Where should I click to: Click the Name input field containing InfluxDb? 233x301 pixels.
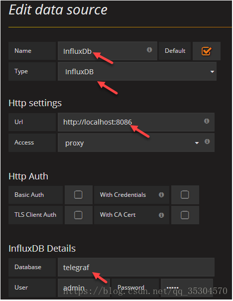pos(108,51)
